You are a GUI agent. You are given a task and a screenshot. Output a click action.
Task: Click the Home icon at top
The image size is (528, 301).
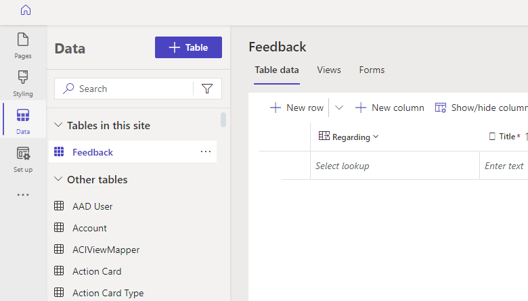[x=26, y=10]
